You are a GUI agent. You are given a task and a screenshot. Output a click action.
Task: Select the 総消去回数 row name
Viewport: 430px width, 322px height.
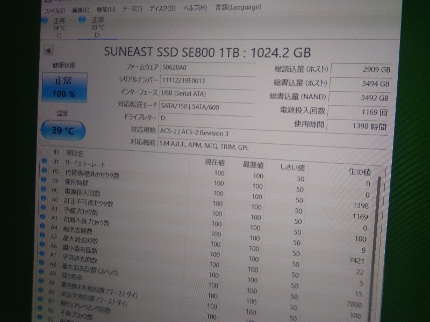pyautogui.click(x=78, y=230)
